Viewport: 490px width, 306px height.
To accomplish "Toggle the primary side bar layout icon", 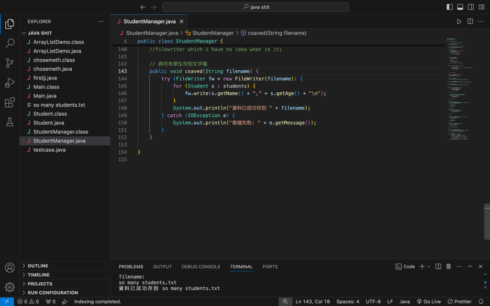I will tap(450, 7).
